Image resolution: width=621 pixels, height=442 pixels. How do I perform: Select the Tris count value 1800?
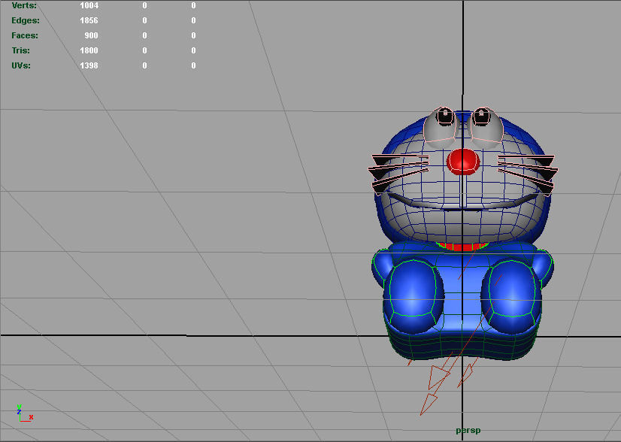[x=89, y=50]
